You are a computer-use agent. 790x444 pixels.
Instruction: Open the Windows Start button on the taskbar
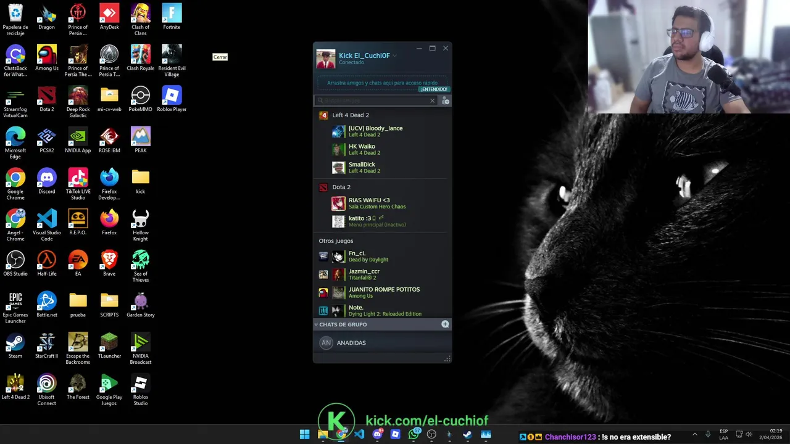304,435
